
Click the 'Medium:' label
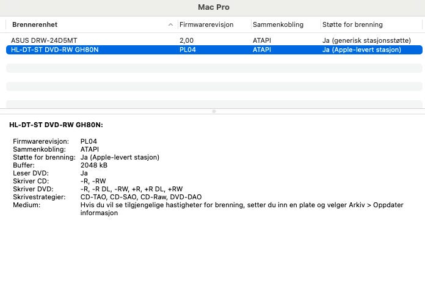(x=27, y=205)
